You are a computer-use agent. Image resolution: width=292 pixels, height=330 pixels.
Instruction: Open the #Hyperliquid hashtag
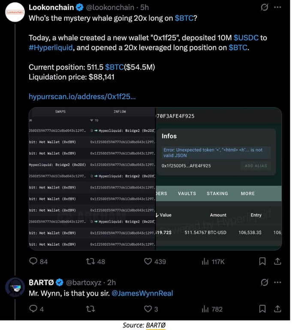tap(51, 48)
